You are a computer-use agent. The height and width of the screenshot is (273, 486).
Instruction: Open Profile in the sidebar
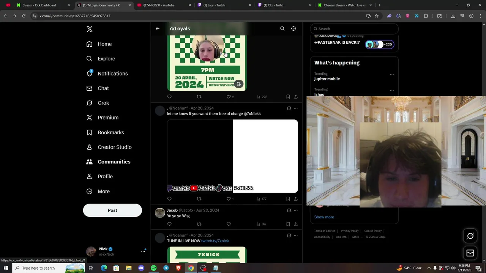[x=99, y=176]
